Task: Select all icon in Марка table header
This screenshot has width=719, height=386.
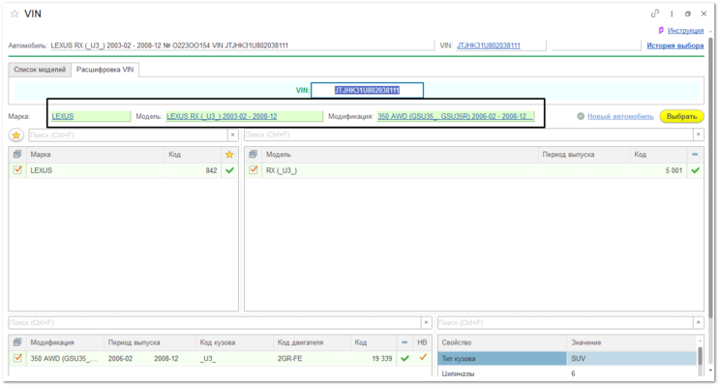Action: coord(17,155)
